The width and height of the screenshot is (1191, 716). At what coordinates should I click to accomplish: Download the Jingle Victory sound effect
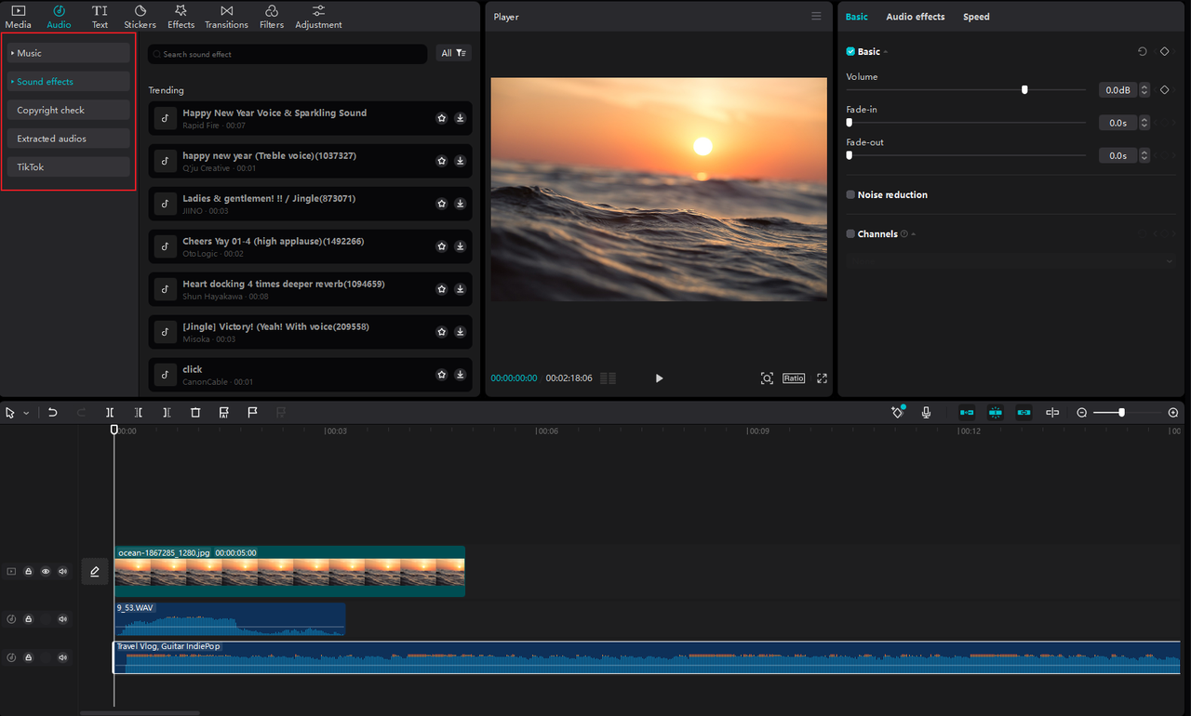[x=460, y=332]
